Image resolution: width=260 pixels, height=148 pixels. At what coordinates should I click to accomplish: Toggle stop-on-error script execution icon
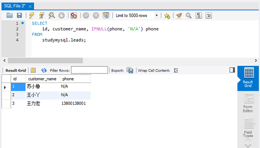74,16
